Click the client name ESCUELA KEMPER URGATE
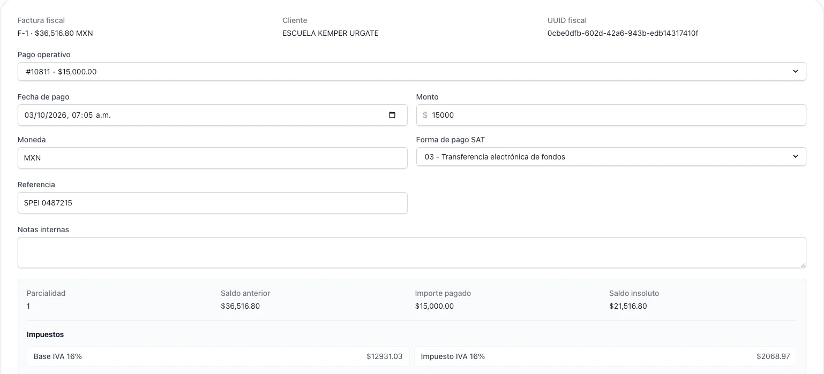The height and width of the screenshot is (374, 824). (x=331, y=33)
